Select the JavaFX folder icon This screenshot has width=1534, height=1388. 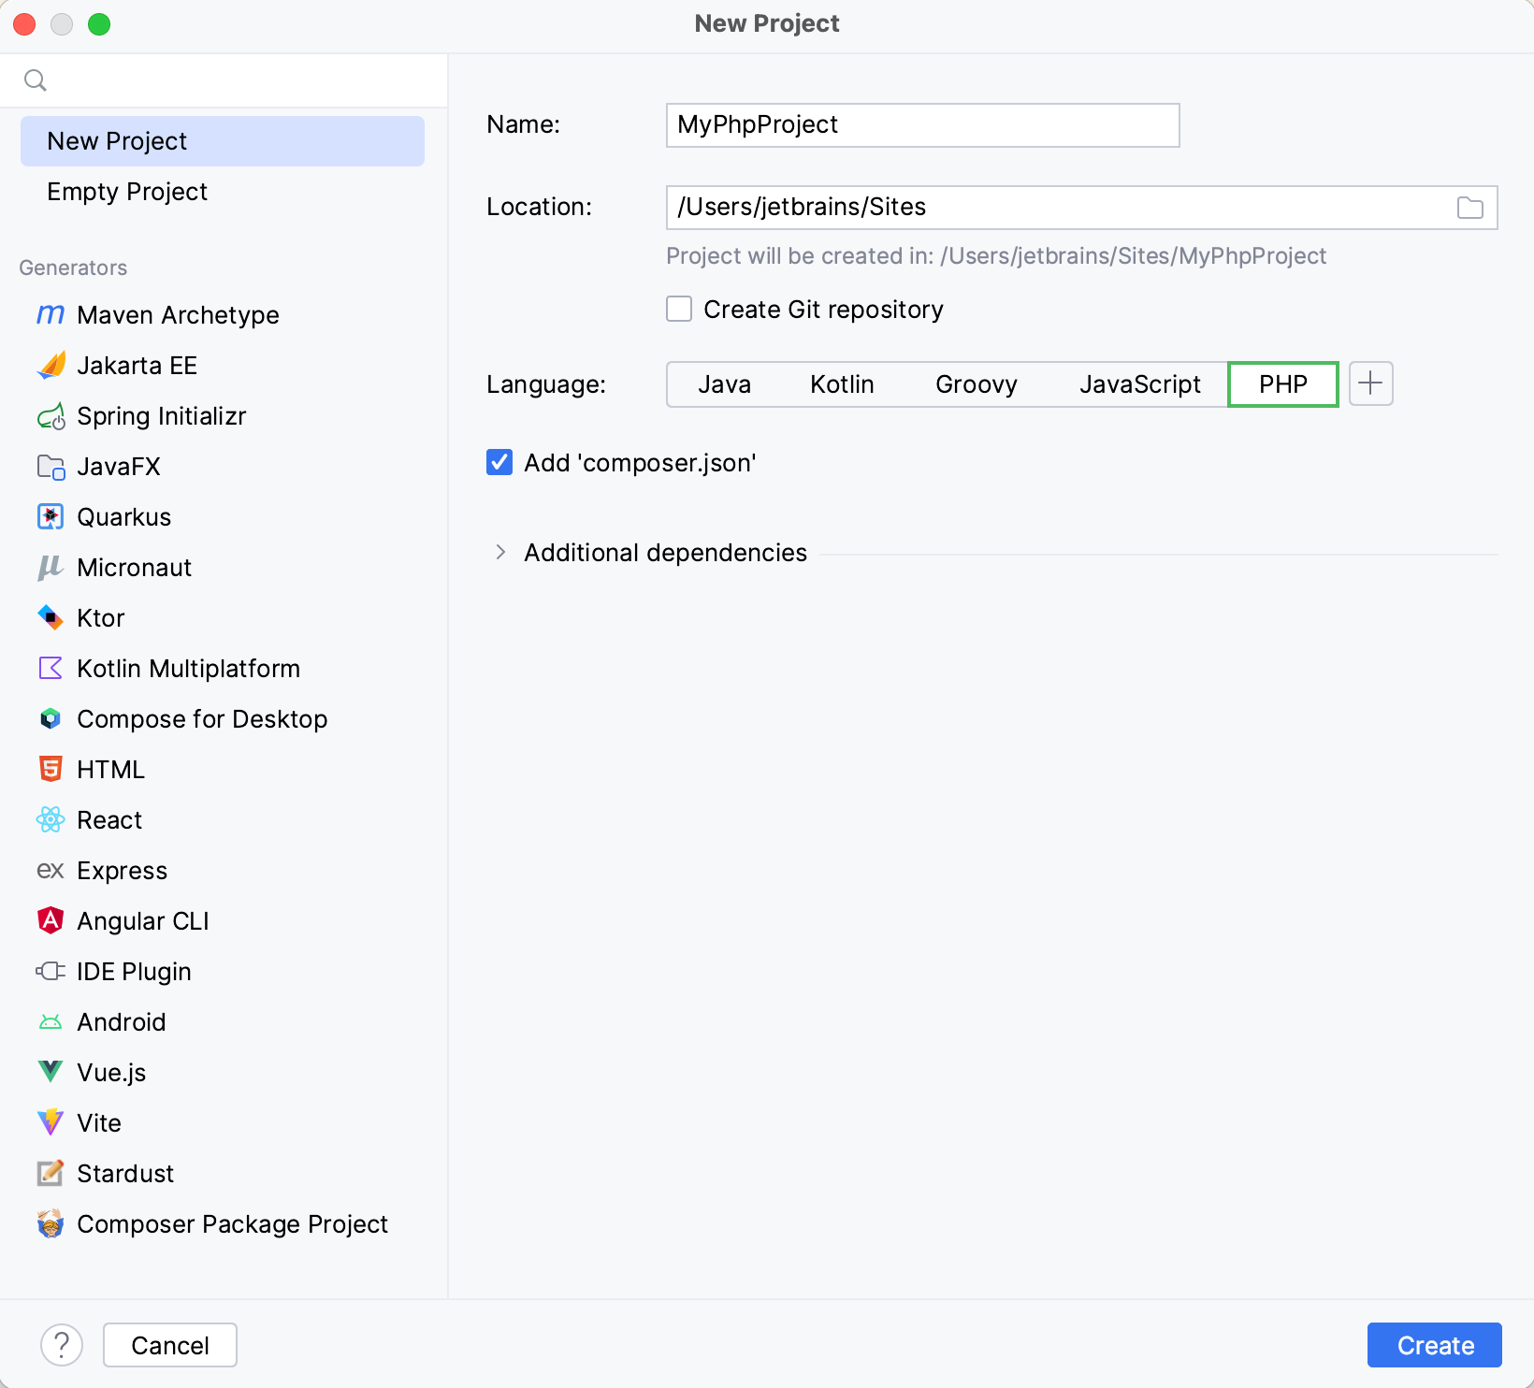click(51, 467)
